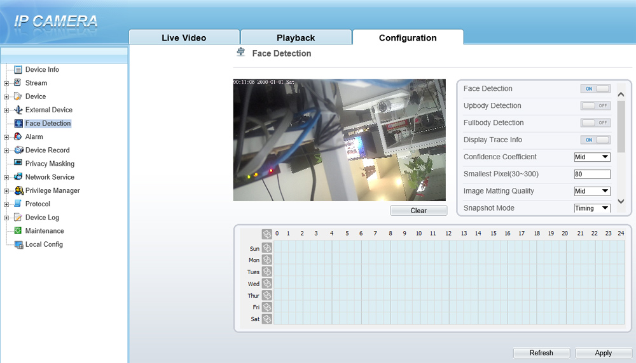Screen dimensions: 636x363
Task: Click the Protocol icon
Action: 18,204
